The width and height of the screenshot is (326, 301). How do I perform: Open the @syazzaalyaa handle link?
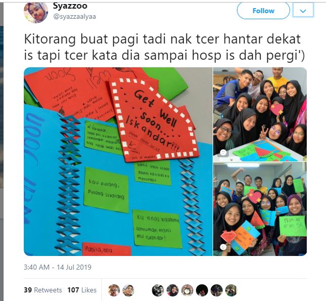tap(74, 16)
